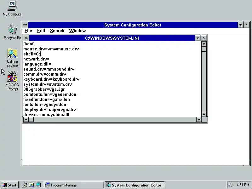This screenshot has width=252, height=189.
Task: Place cursor on the [boot] line
Action: (x=29, y=44)
